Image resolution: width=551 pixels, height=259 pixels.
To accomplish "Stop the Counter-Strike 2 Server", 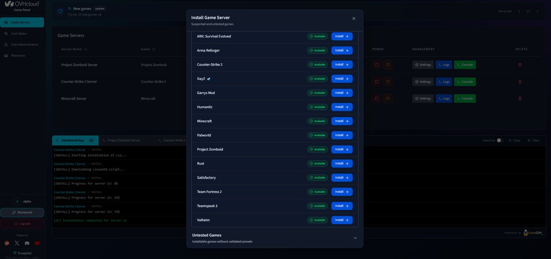I will click(377, 82).
